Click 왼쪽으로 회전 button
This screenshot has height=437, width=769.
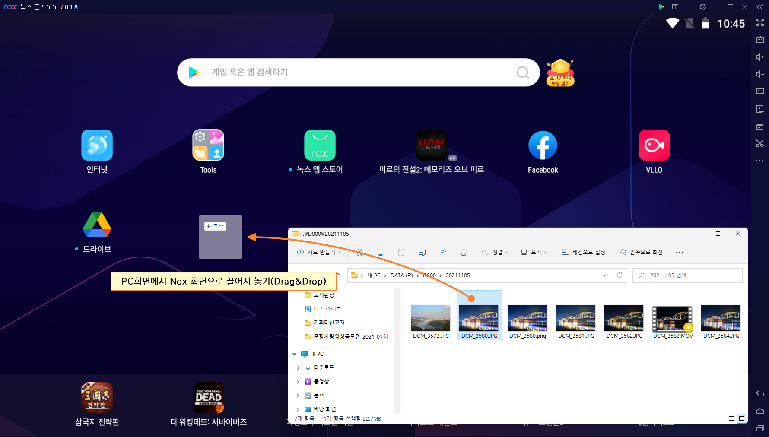click(x=641, y=252)
